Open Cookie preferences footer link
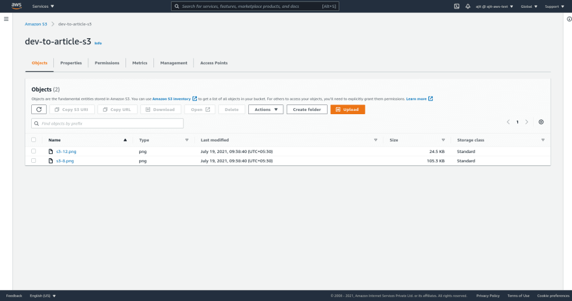This screenshot has width=572, height=301. click(x=553, y=296)
